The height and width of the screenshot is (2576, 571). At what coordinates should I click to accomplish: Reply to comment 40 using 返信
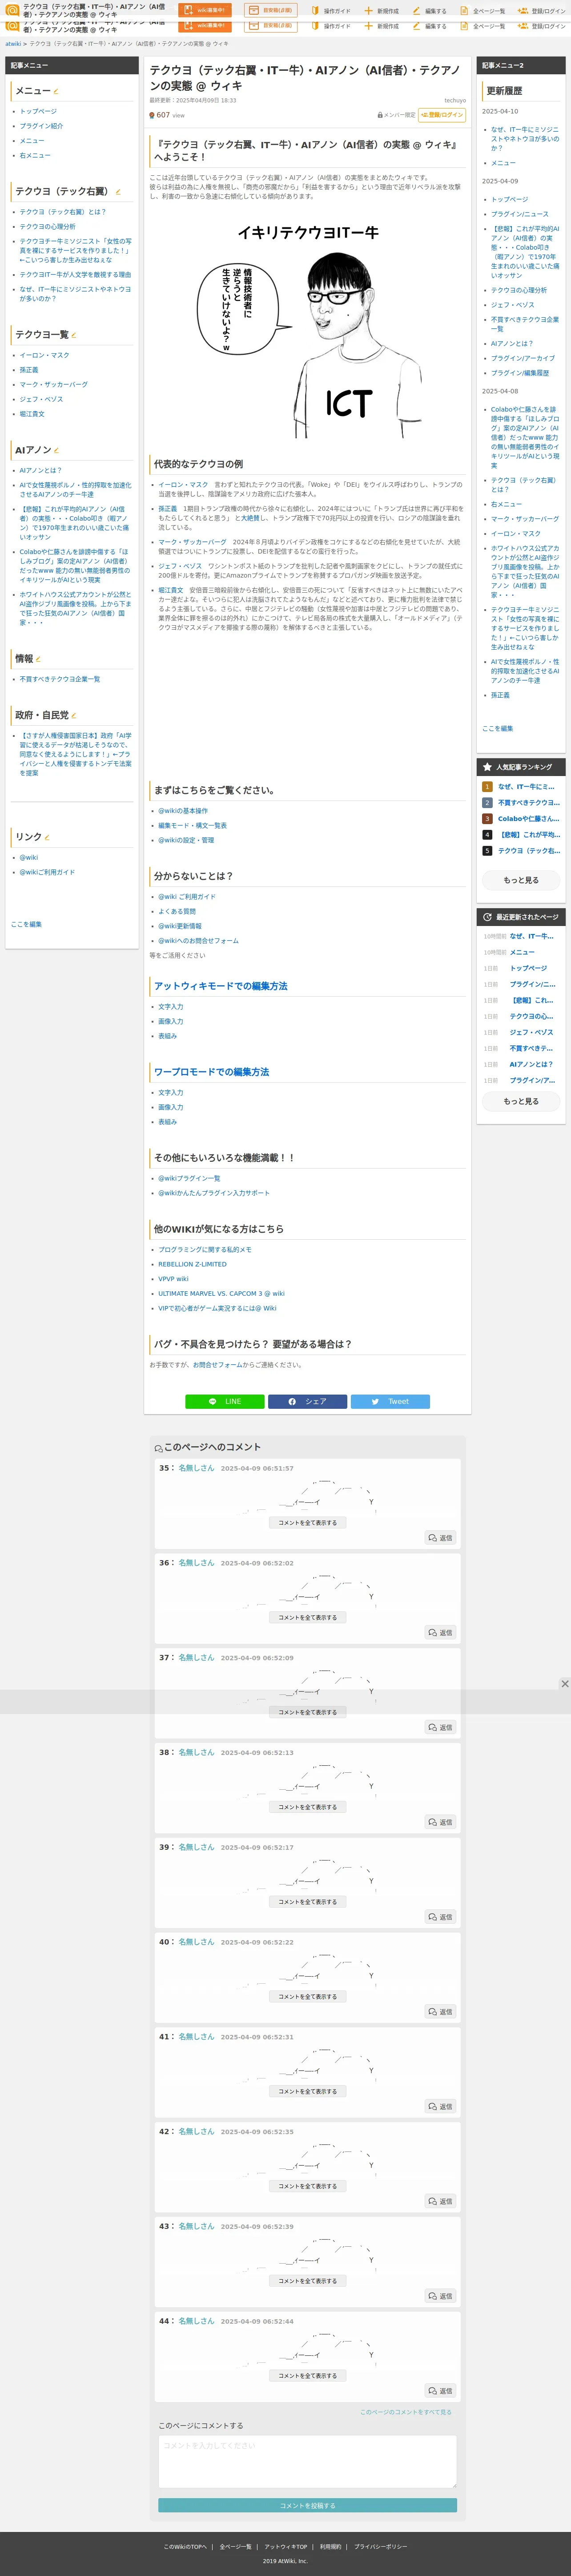point(440,2012)
